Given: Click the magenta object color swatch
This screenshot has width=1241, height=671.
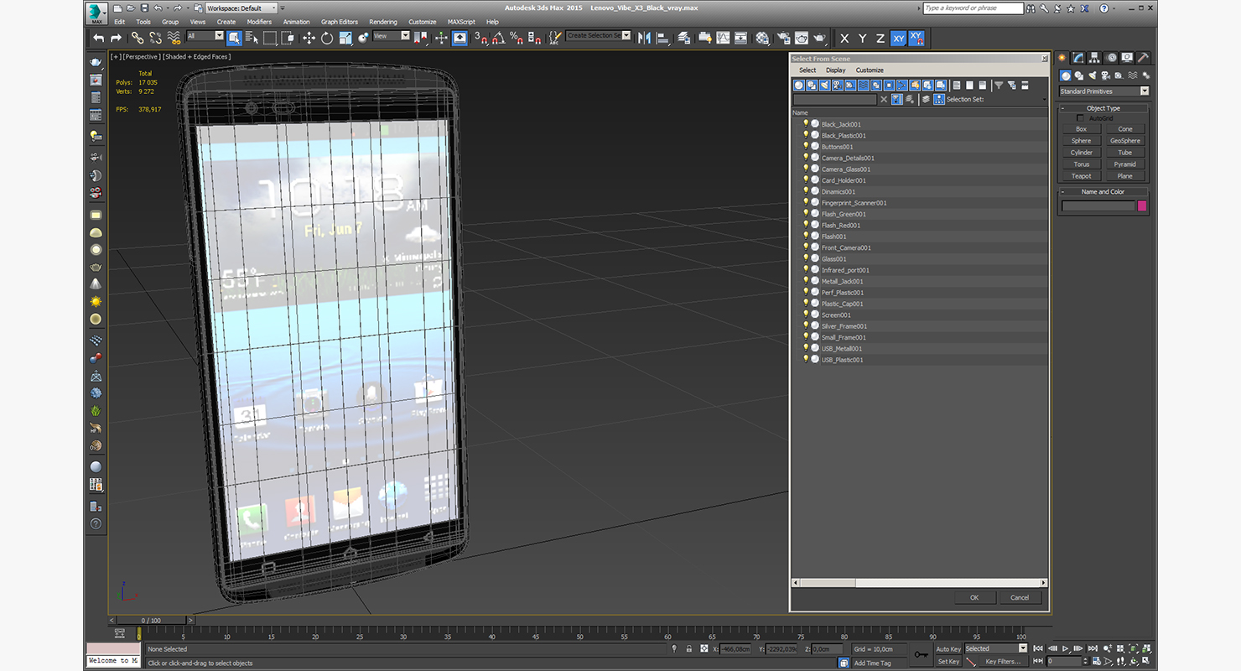Looking at the screenshot, I should tap(1142, 205).
